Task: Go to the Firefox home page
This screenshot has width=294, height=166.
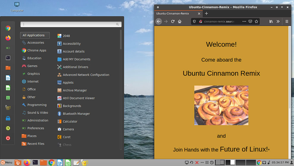Action: (x=180, y=21)
